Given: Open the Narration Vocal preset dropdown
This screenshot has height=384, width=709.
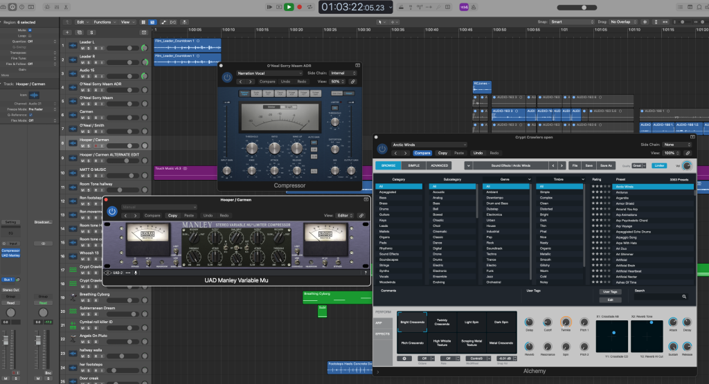Looking at the screenshot, I should coord(267,73).
